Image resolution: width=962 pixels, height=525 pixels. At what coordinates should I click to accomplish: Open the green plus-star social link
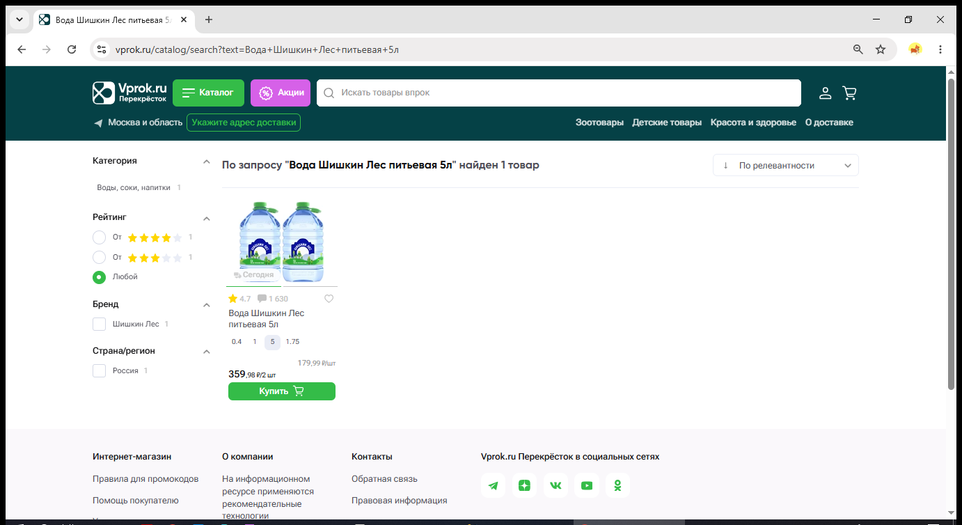(524, 485)
